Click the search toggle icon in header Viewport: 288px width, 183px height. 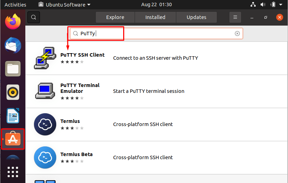coord(34,17)
